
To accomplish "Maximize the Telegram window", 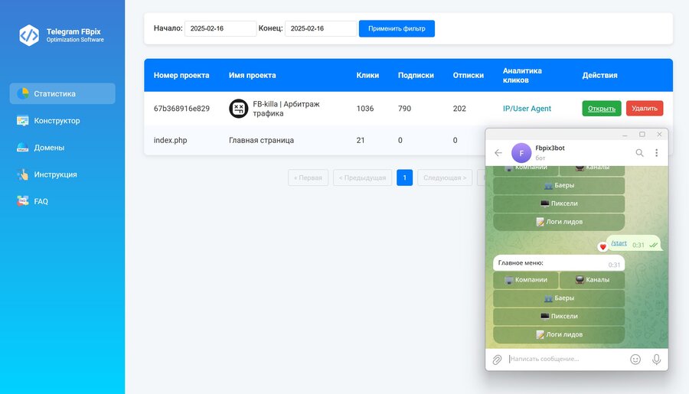I will pos(642,135).
